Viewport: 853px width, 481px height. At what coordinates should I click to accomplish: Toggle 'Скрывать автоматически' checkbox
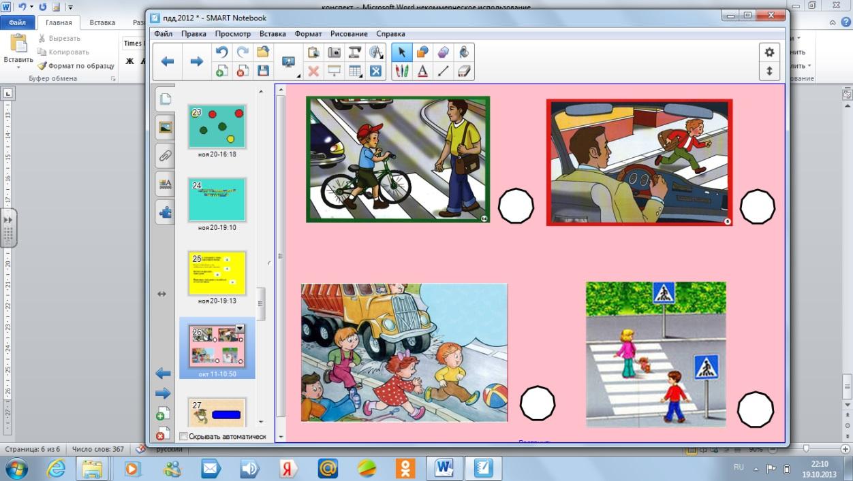coord(183,436)
